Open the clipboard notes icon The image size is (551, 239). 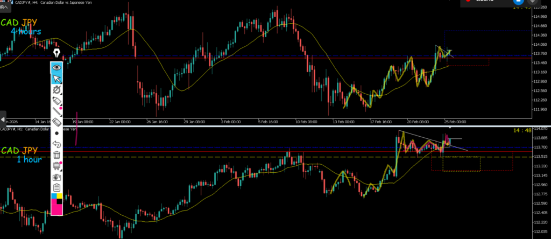click(x=57, y=187)
